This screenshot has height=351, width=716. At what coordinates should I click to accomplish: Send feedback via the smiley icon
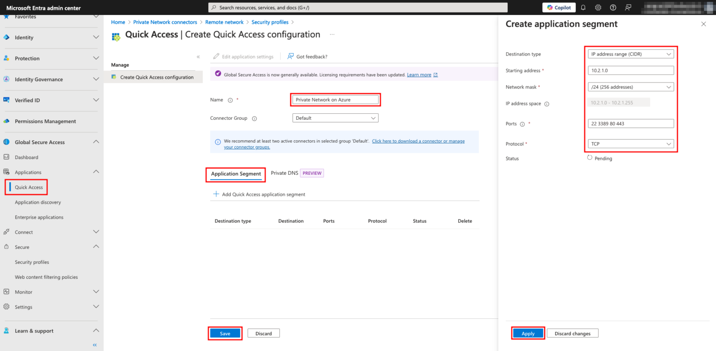click(x=627, y=7)
